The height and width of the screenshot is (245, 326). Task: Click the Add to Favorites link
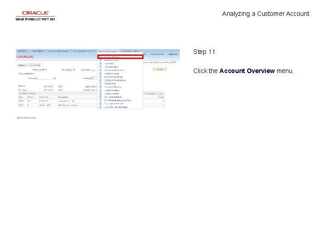(158, 54)
